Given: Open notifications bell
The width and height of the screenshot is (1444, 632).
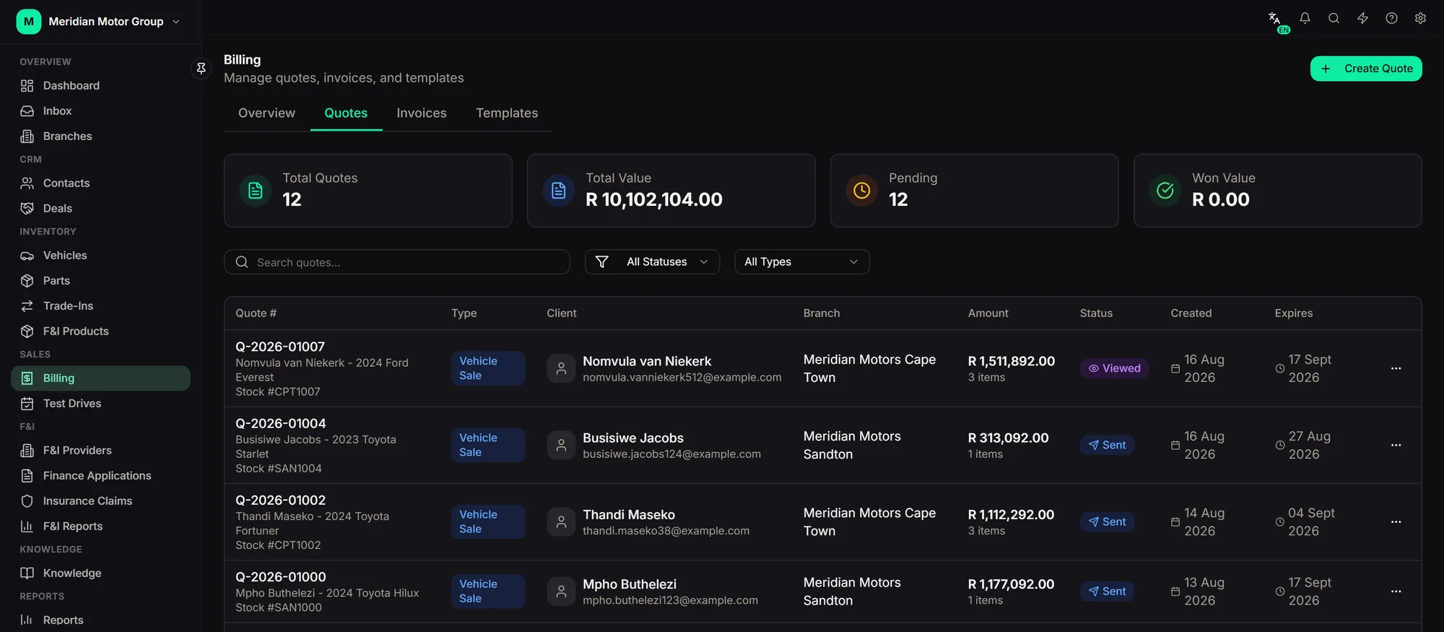Looking at the screenshot, I should 1305,19.
